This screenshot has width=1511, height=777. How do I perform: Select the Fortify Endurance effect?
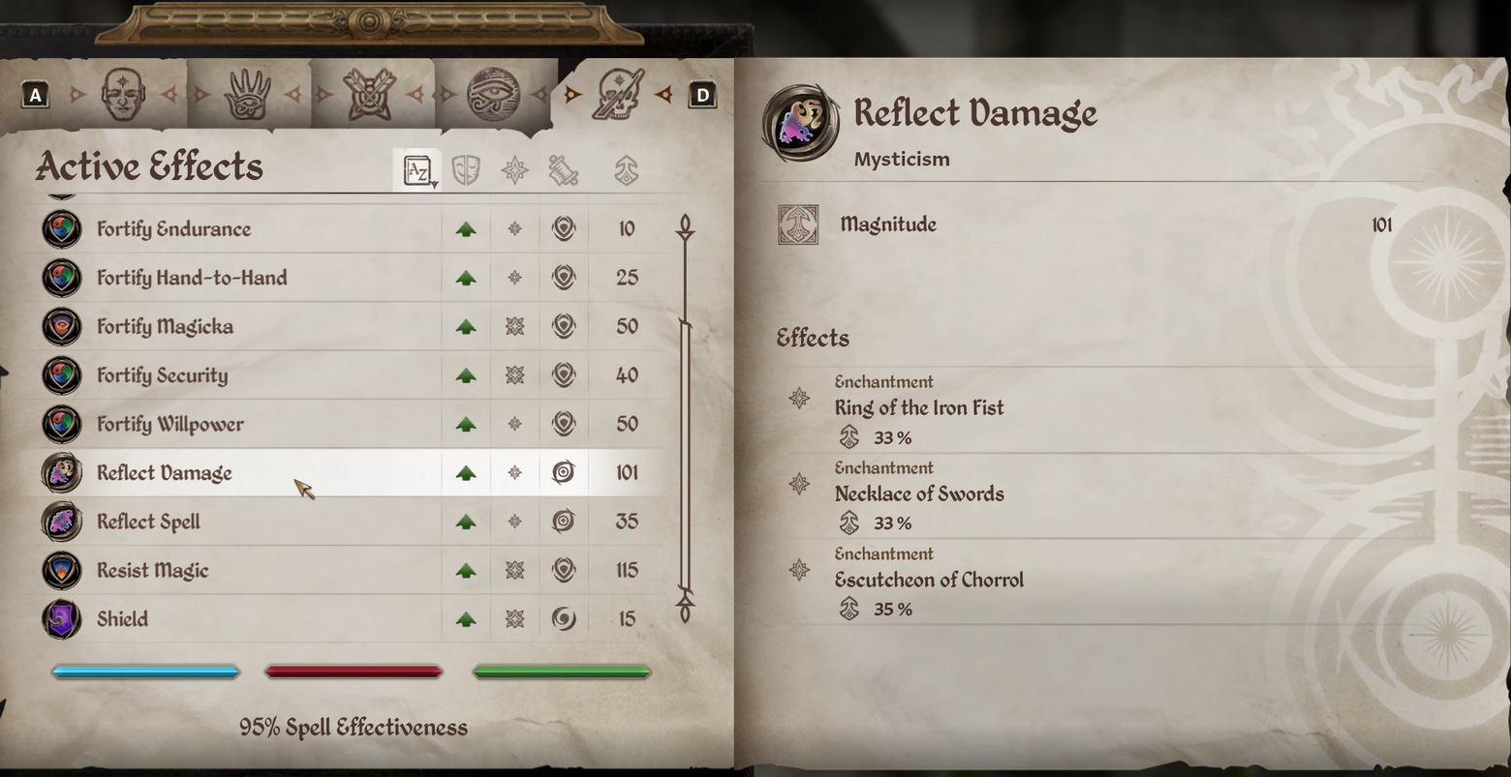[174, 229]
